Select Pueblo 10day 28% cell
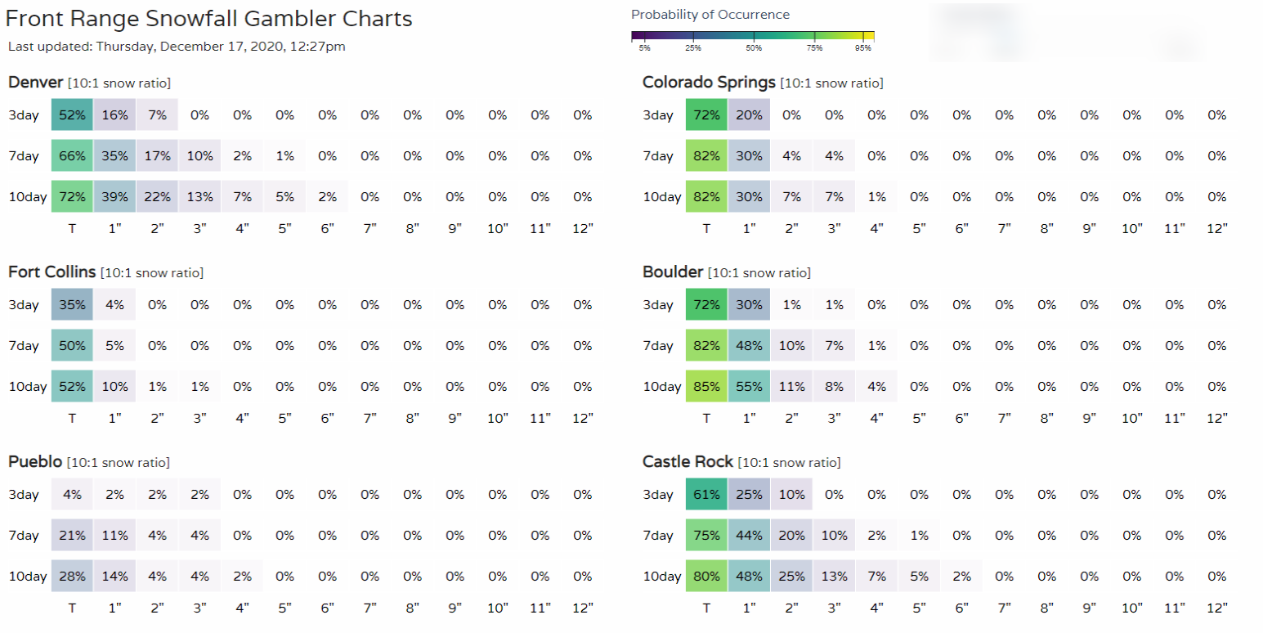1263x633 pixels. click(x=72, y=576)
